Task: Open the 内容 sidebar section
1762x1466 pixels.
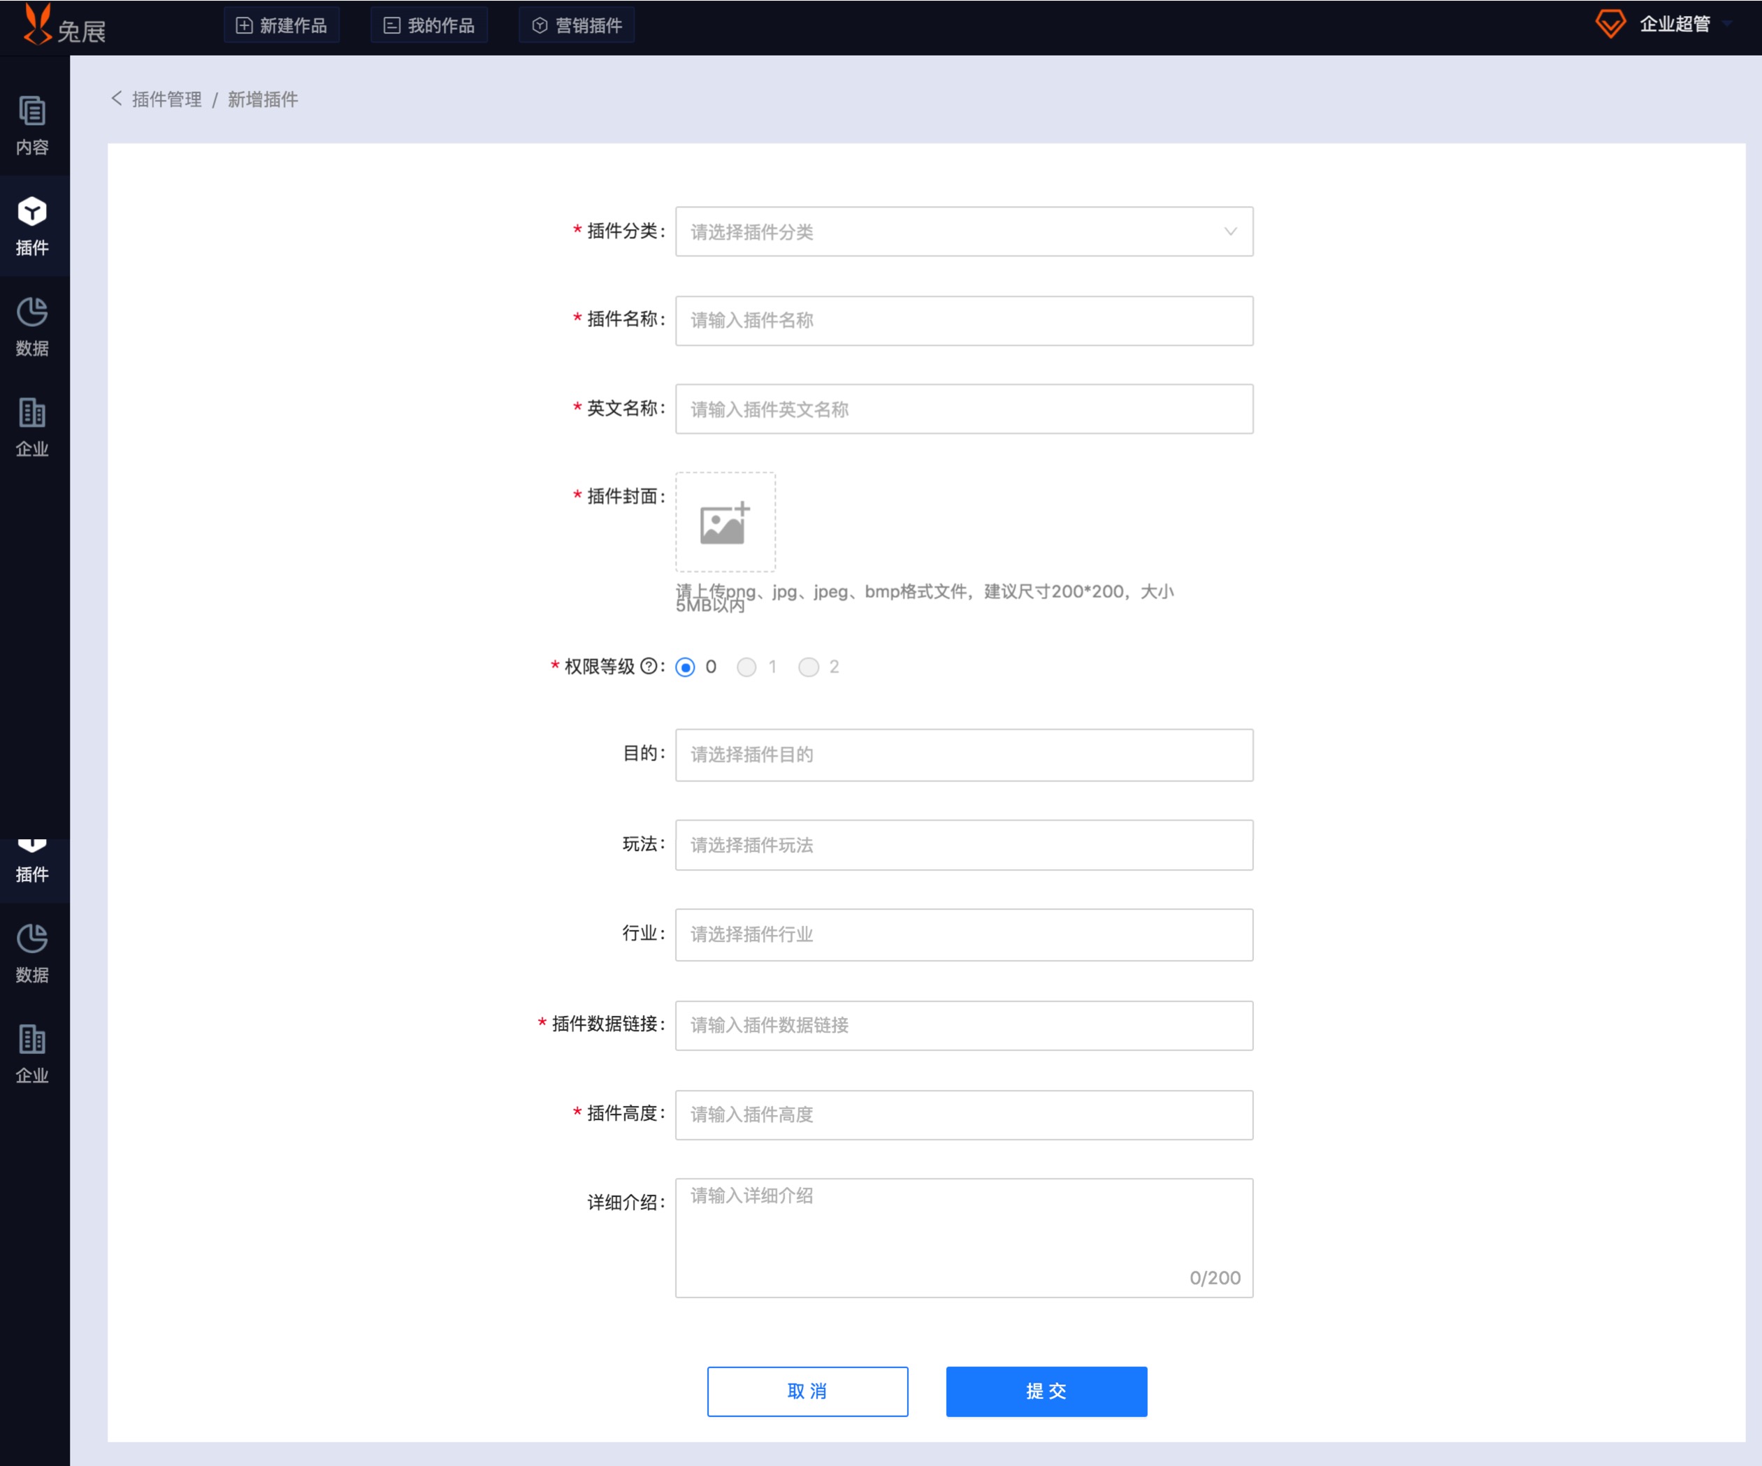Action: [x=33, y=126]
